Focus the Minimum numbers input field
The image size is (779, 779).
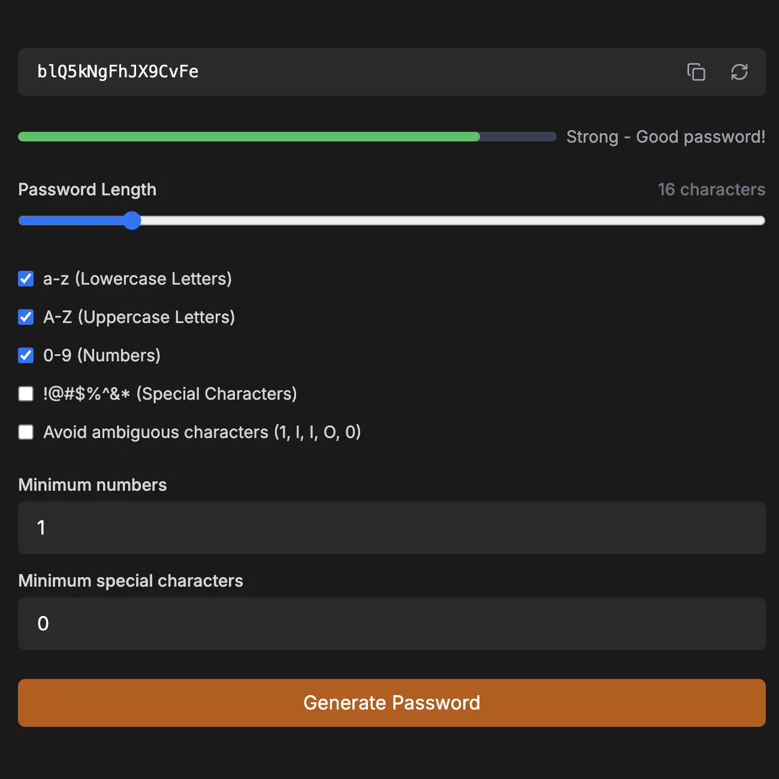(x=392, y=528)
